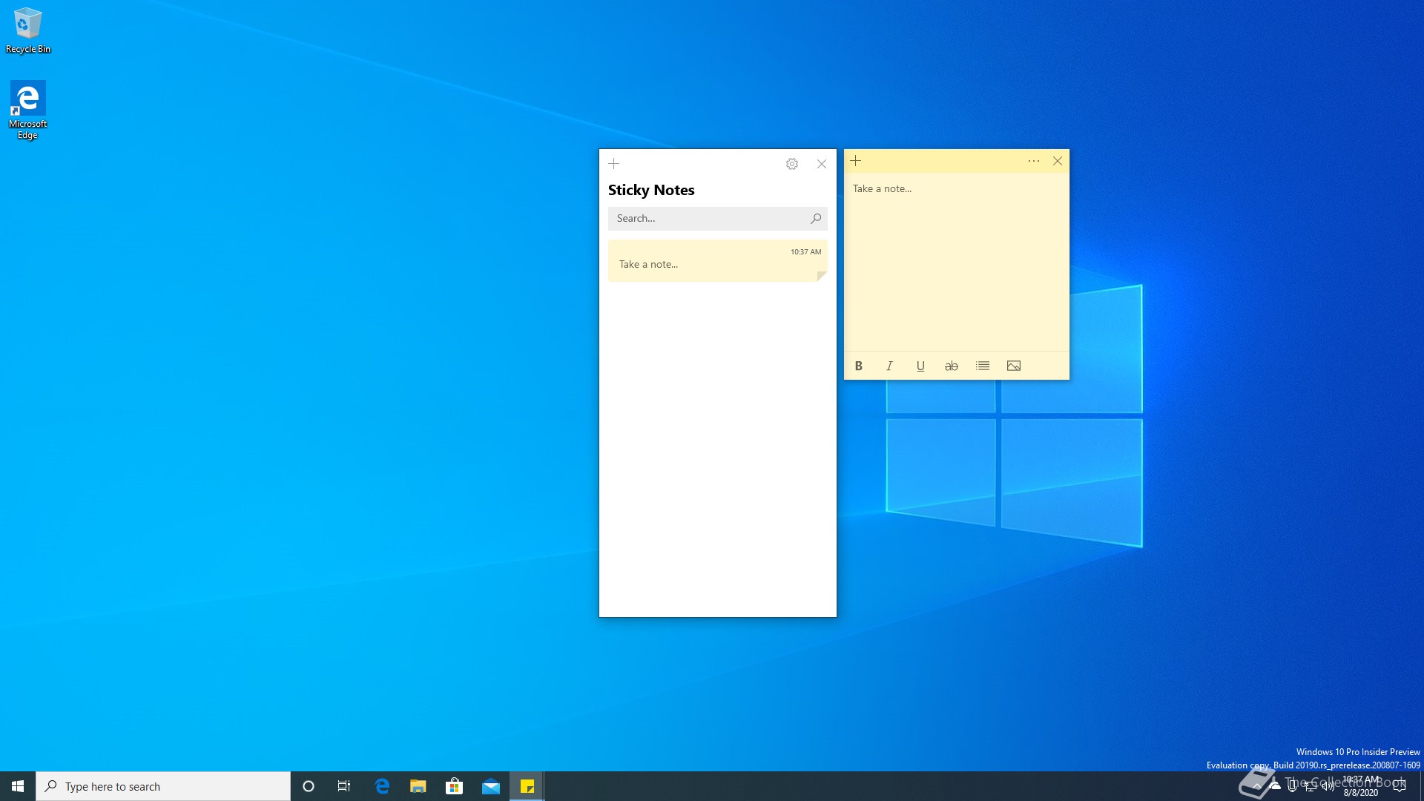Viewport: 1424px width, 801px height.
Task: Show hidden tray icons chevron
Action: [1256, 786]
